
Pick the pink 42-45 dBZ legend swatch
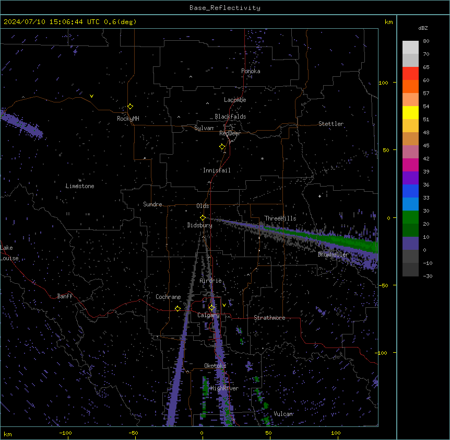[x=410, y=152]
